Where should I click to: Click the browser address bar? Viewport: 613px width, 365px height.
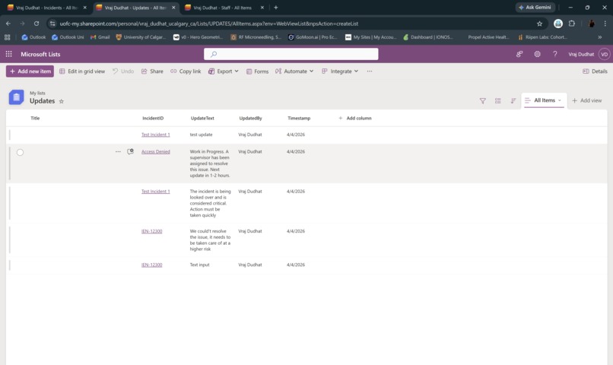point(297,24)
